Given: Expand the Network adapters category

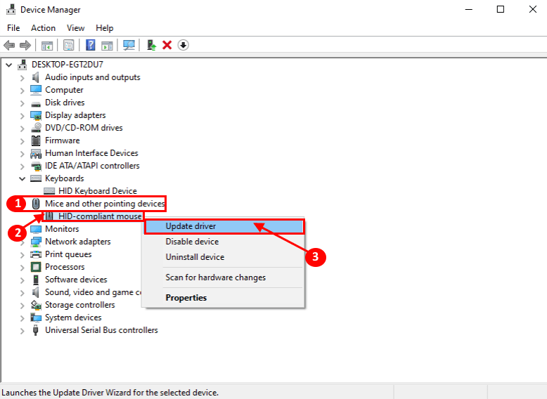Looking at the screenshot, I should (22, 242).
